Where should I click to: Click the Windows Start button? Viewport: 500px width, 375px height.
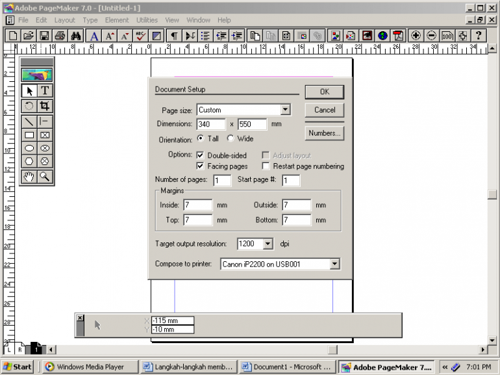(18, 367)
